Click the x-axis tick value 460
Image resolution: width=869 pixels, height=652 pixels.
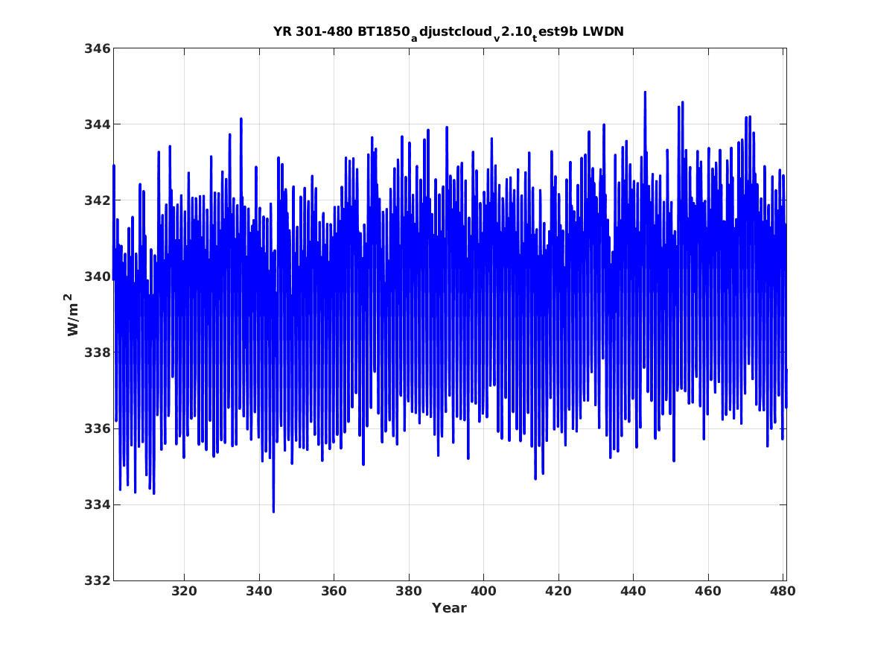707,592
